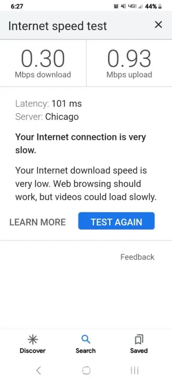This screenshot has width=172, height=382.
Task: Tap the battery icon in status bar
Action: pos(160,6)
